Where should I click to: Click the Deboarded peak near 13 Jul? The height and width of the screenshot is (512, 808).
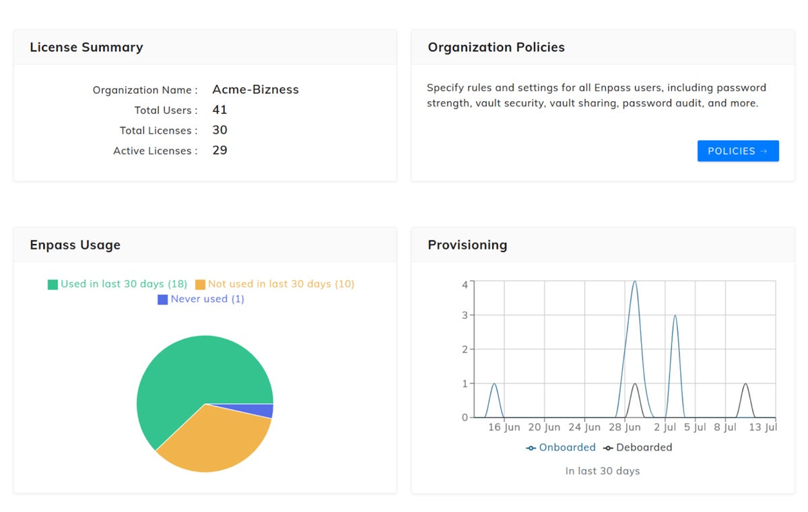(x=745, y=384)
